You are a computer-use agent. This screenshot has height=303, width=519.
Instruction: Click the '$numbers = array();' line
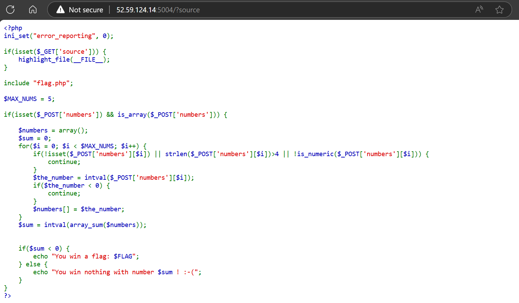click(53, 130)
